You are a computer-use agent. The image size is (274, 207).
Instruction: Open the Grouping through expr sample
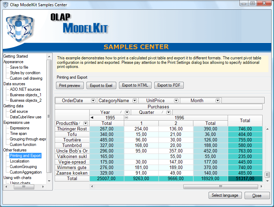[28, 139]
